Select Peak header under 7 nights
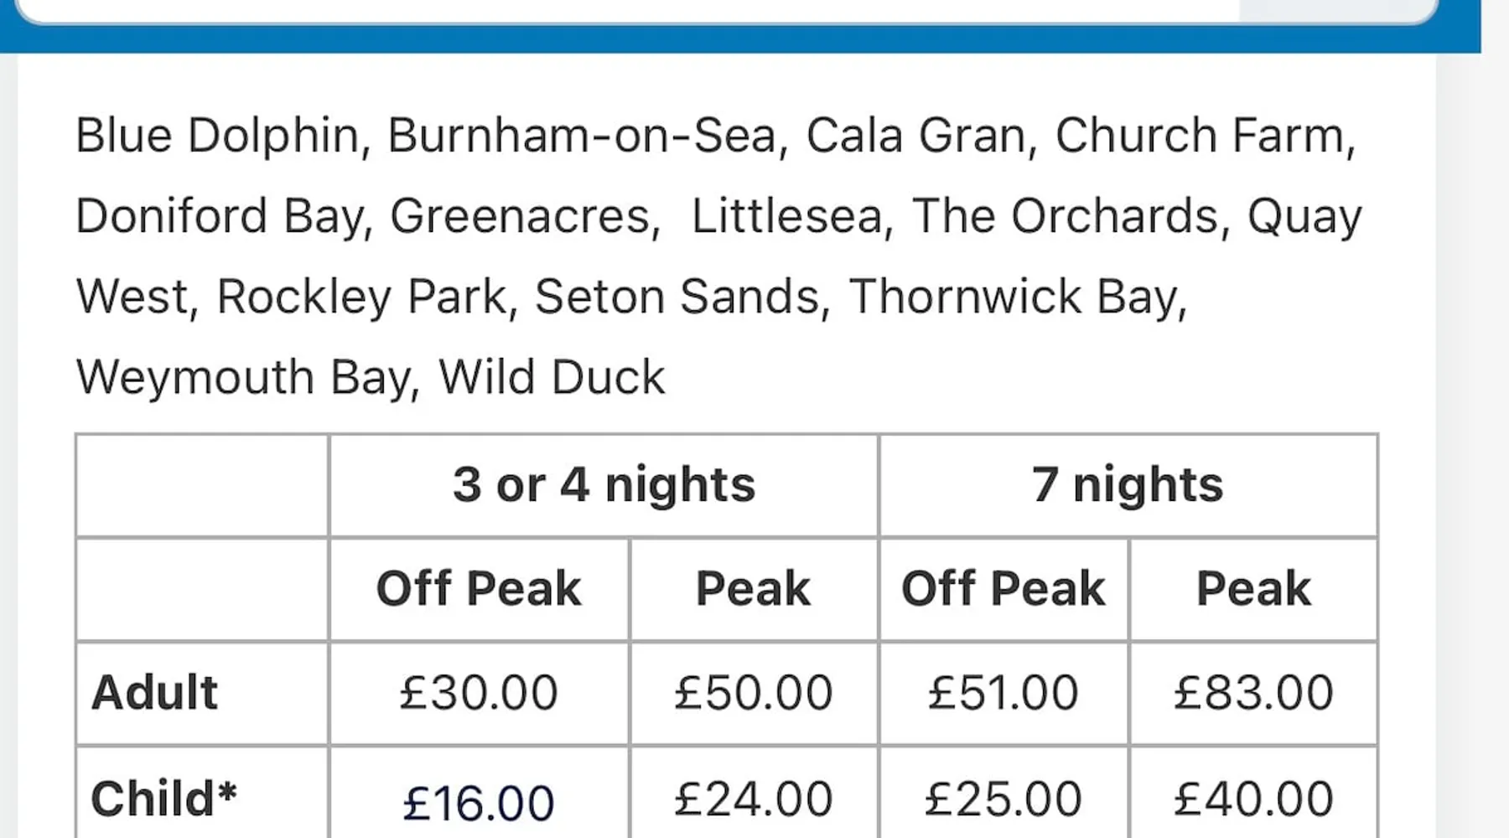The width and height of the screenshot is (1509, 838). point(1252,589)
